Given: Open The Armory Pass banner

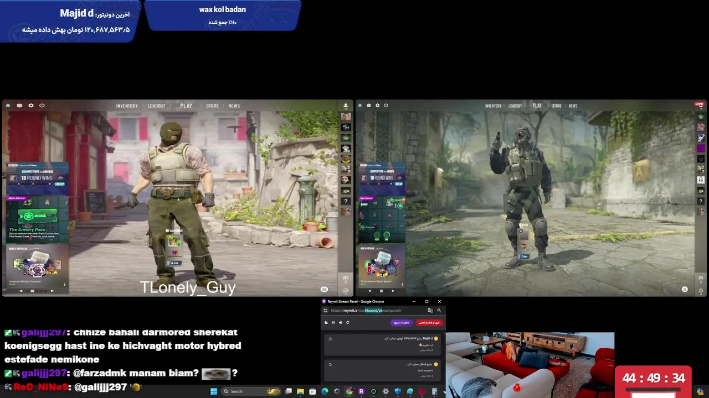Looking at the screenshot, I should point(37,219).
